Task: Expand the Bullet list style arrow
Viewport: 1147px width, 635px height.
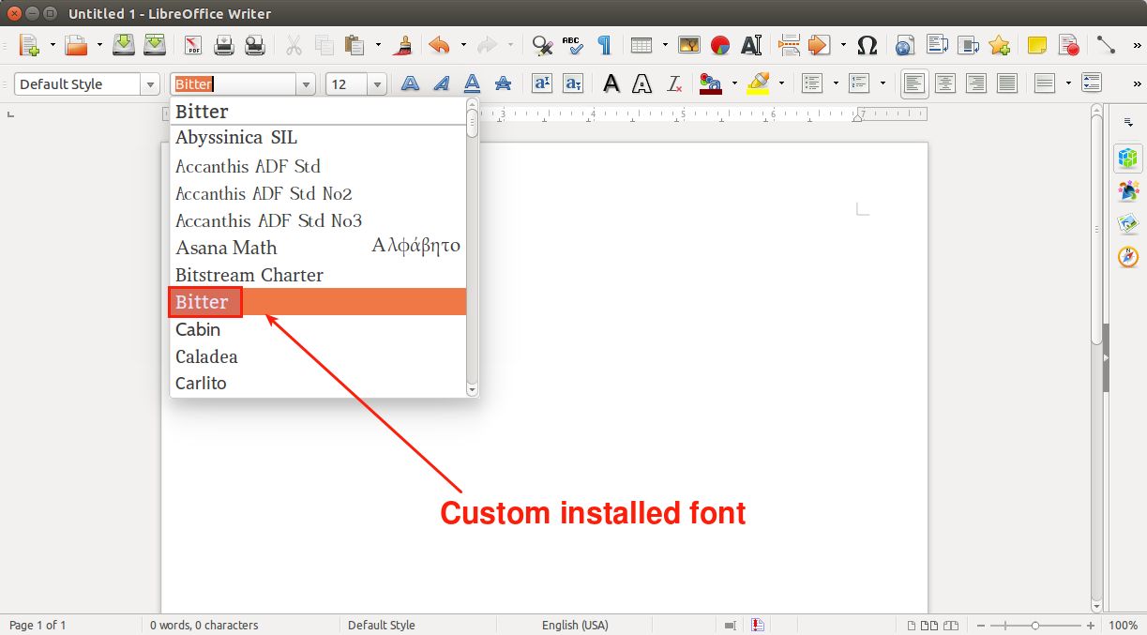Action: (x=835, y=83)
